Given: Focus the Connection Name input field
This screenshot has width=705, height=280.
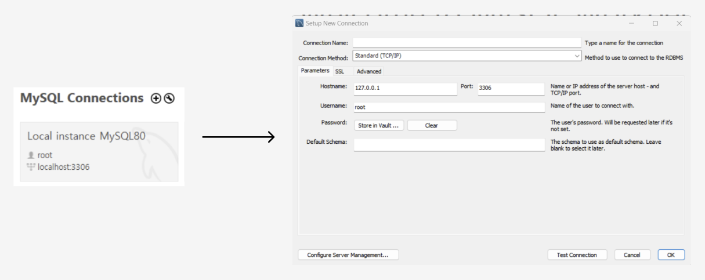Looking at the screenshot, I should (x=467, y=43).
